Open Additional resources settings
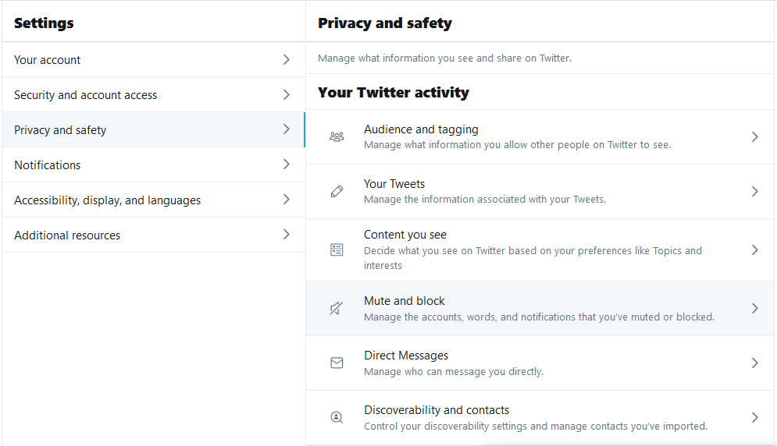The height and width of the screenshot is (446, 777). [154, 235]
